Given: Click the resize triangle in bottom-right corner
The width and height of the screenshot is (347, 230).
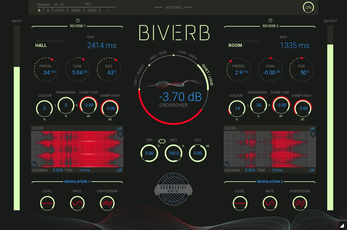Looking at the screenshot, I should click(342, 226).
